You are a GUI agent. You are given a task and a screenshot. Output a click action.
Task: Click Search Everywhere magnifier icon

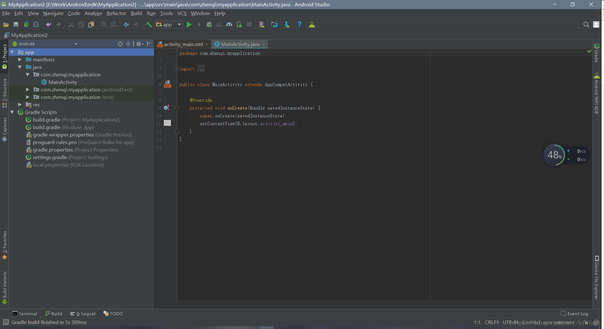[586, 24]
